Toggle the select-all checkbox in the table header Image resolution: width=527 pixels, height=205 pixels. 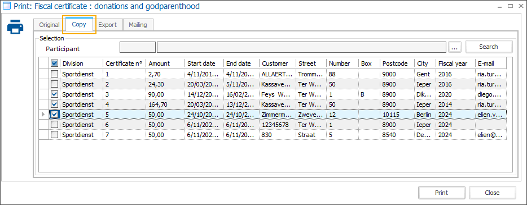click(54, 63)
